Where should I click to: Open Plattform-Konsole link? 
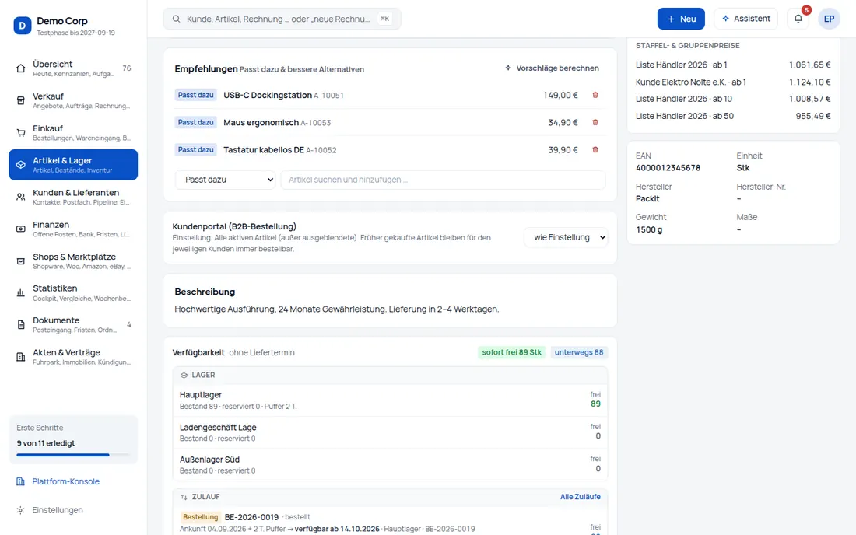pos(65,481)
